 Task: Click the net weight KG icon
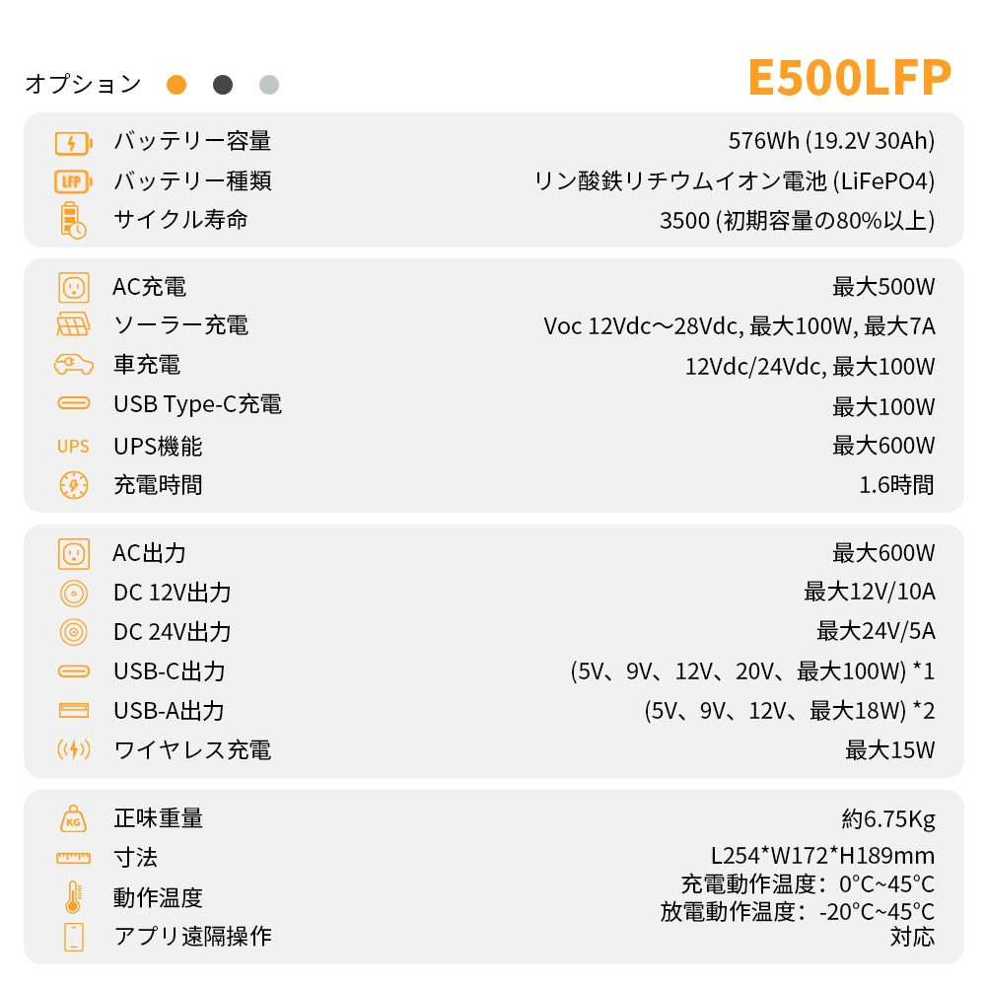click(x=74, y=819)
